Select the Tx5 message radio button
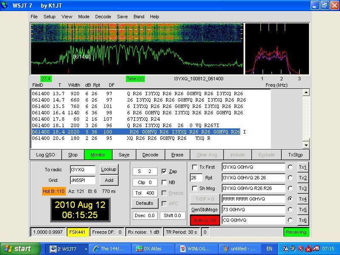The height and width of the screenshot is (255, 340). pyautogui.click(x=290, y=210)
